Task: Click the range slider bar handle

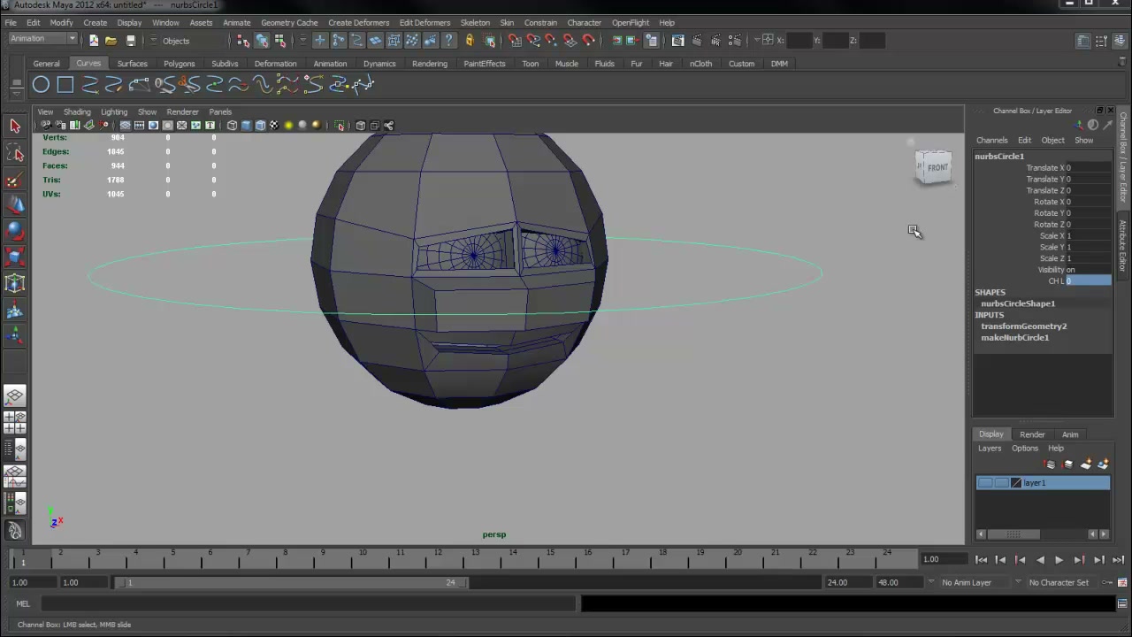Action: pos(292,582)
